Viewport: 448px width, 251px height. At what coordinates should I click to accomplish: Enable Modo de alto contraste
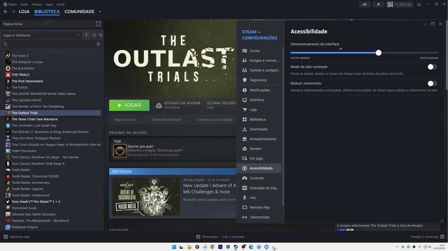click(x=432, y=67)
